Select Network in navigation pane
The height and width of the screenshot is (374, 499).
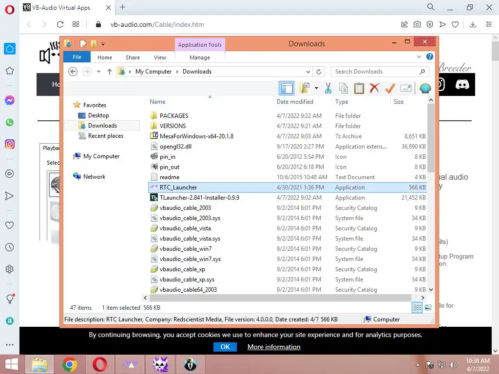coord(94,176)
